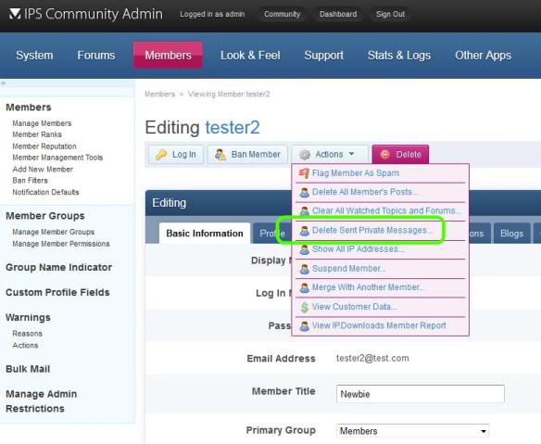Click the Ban Member user icon

(x=220, y=154)
